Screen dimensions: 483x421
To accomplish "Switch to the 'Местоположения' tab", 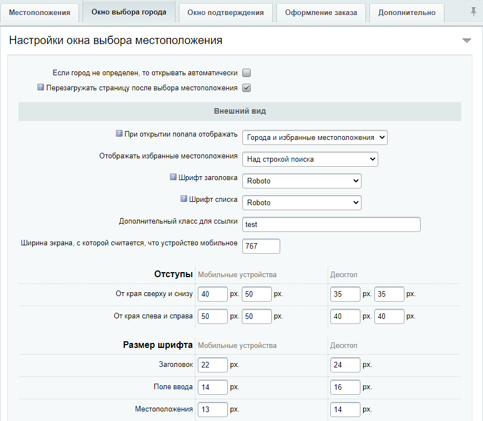I will [x=40, y=12].
